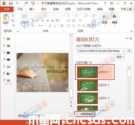Click the Align Left icon

pos(69,26)
